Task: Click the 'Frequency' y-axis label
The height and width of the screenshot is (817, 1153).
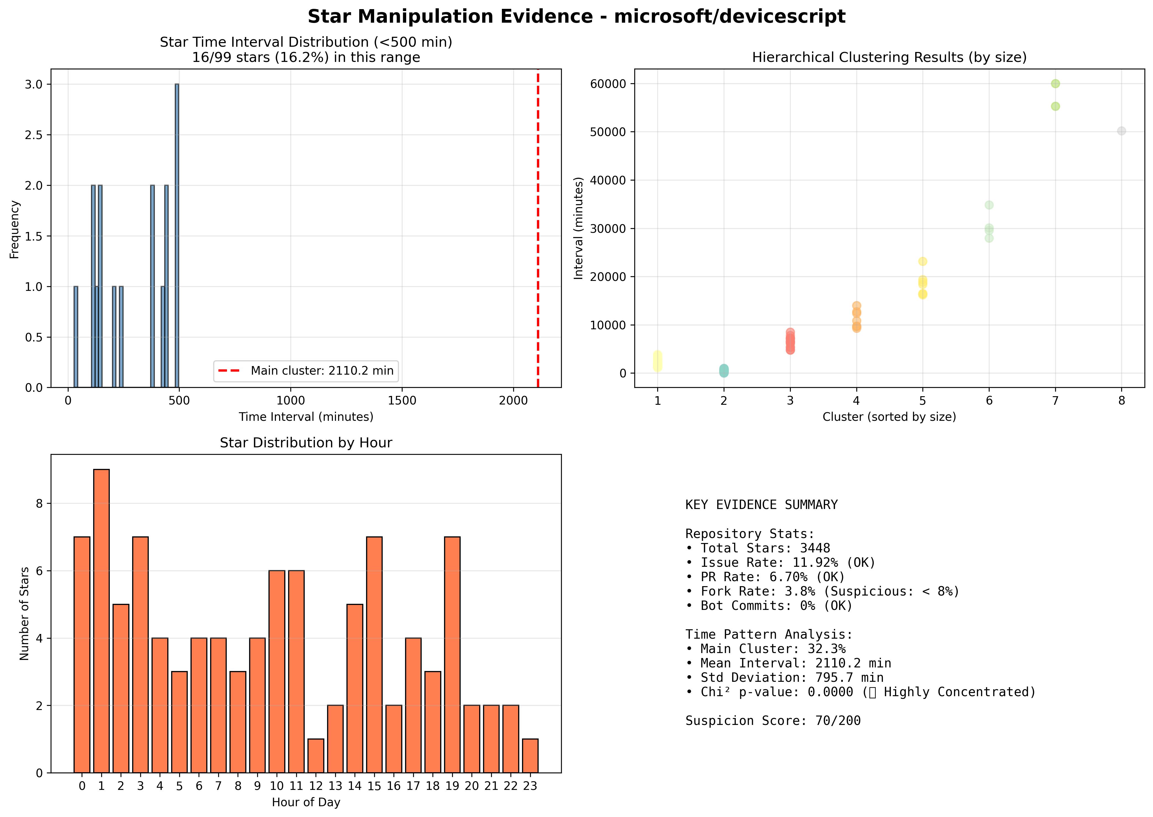Action: tap(14, 229)
